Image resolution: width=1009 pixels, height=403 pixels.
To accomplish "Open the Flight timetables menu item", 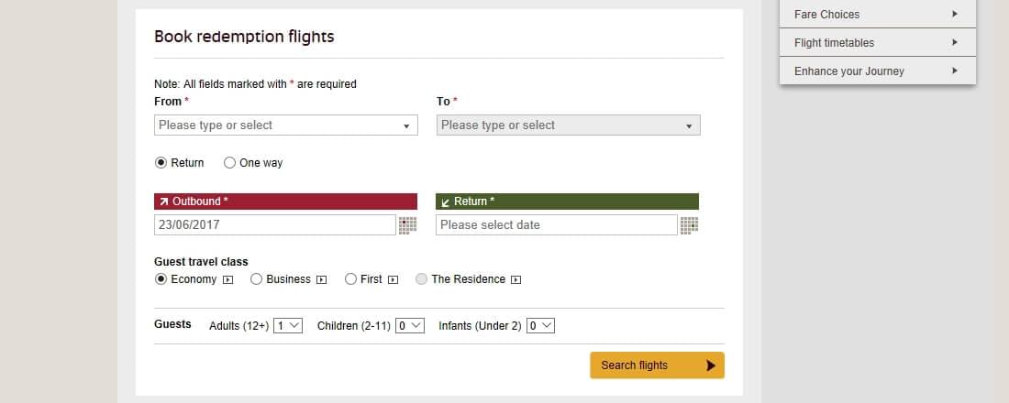I will click(878, 42).
